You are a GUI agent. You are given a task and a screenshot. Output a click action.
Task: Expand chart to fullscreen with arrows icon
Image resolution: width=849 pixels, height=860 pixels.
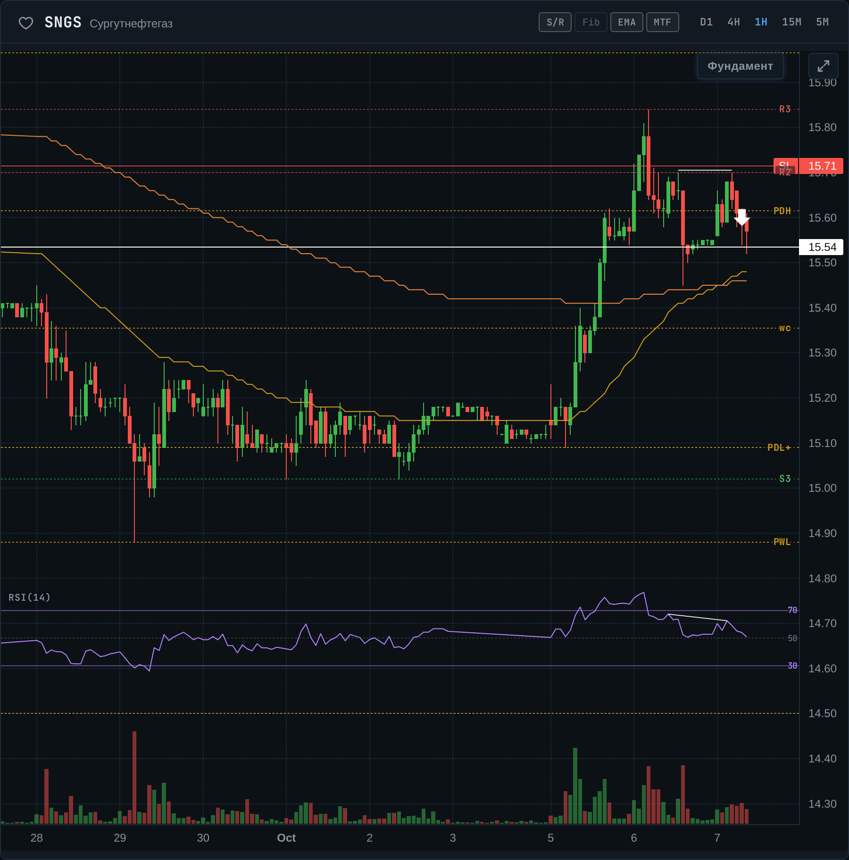(x=823, y=66)
